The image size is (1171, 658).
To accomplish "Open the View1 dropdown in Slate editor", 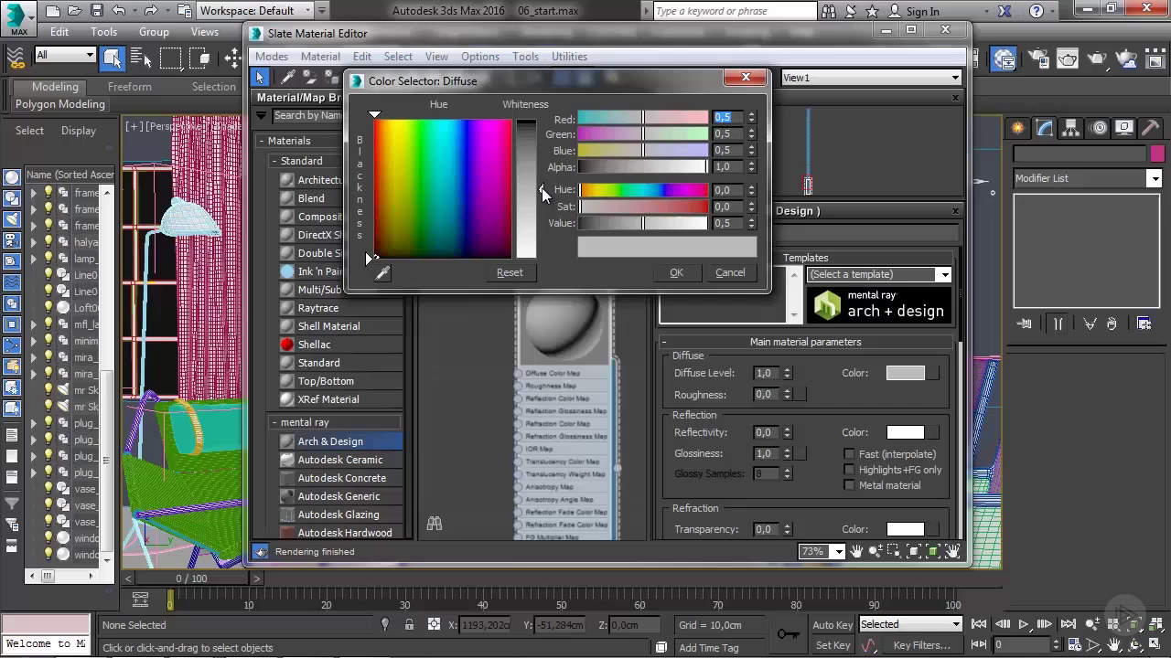I will pyautogui.click(x=871, y=78).
